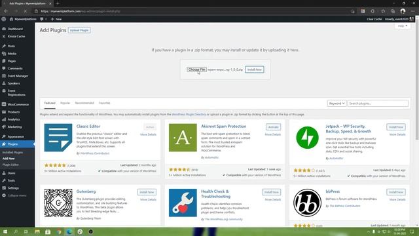Open the Posts pin menu item

point(11,47)
